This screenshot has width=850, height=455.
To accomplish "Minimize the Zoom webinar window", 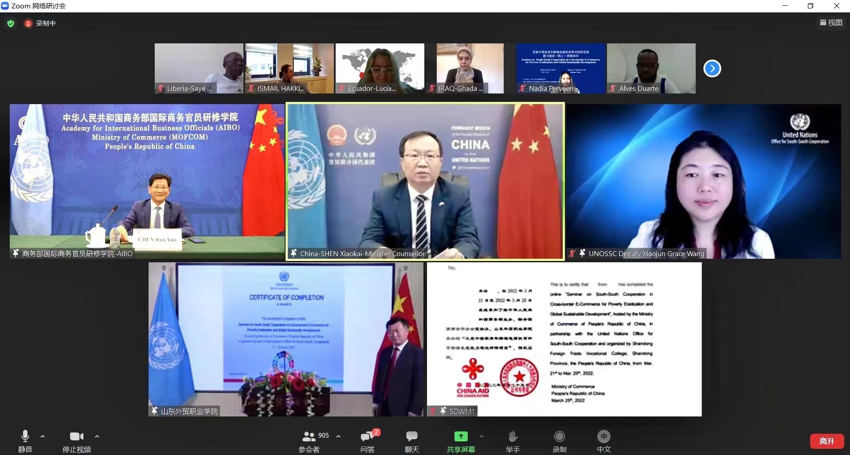I will (785, 6).
